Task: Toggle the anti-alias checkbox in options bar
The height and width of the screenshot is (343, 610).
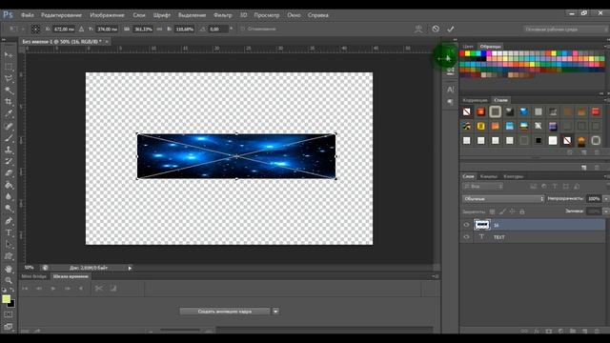Action: 243,29
